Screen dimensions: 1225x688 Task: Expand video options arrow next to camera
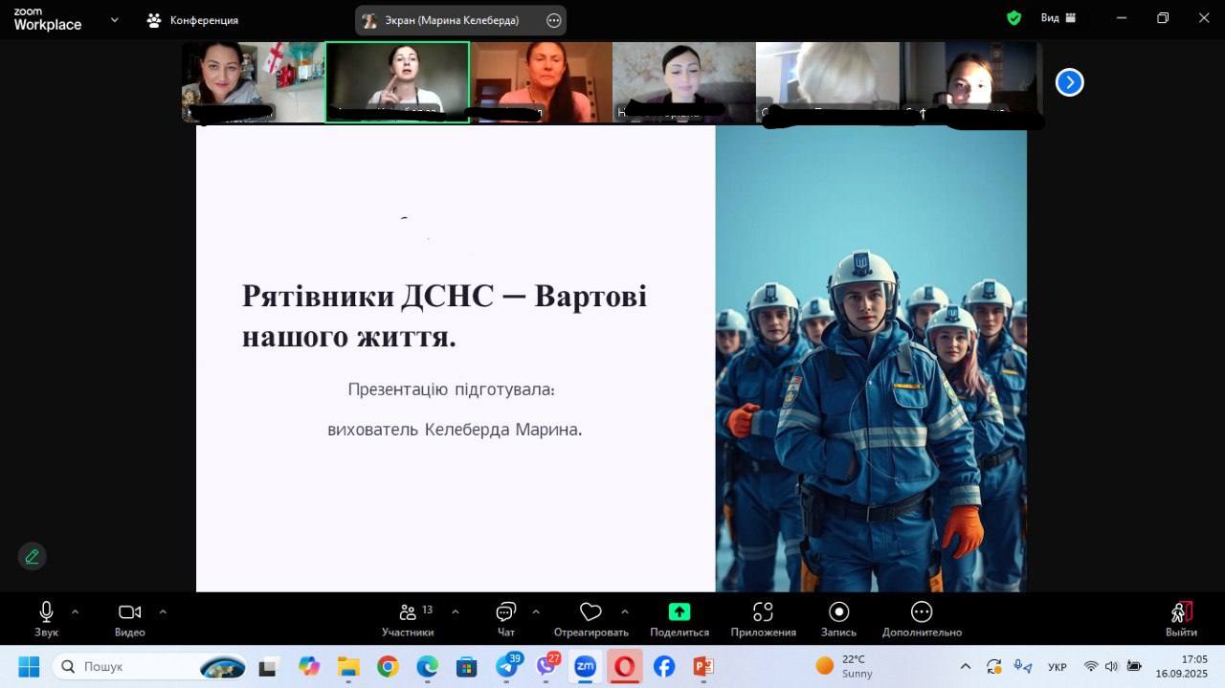pyautogui.click(x=163, y=611)
